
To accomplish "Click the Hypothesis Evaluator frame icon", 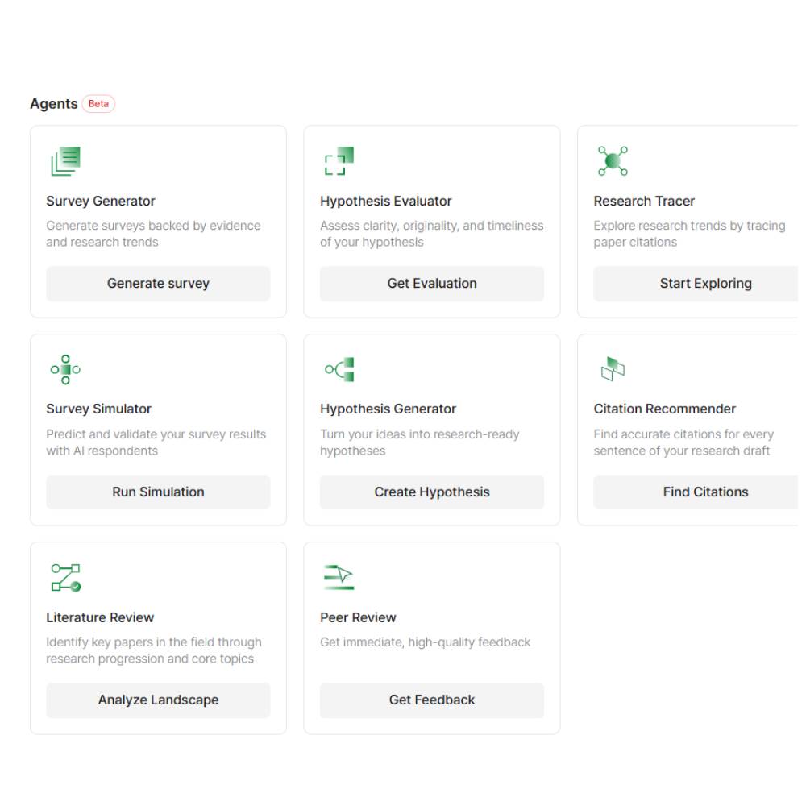I will click(x=340, y=160).
